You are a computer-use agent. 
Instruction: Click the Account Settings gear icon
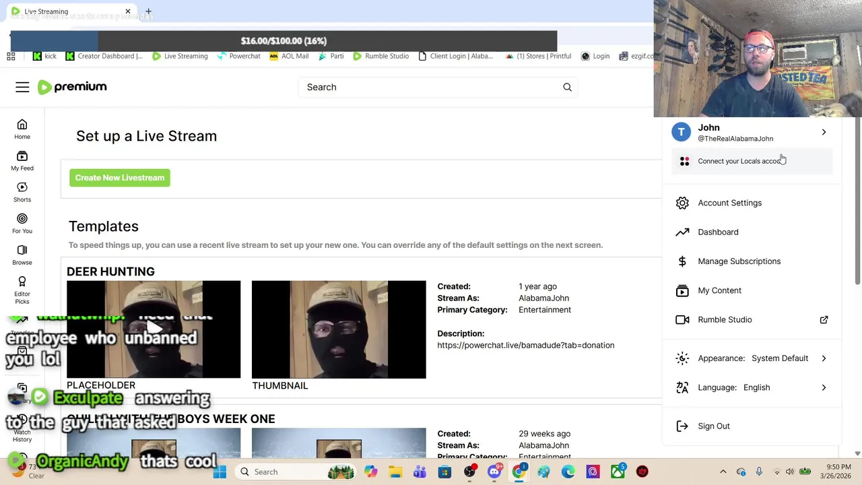(682, 203)
